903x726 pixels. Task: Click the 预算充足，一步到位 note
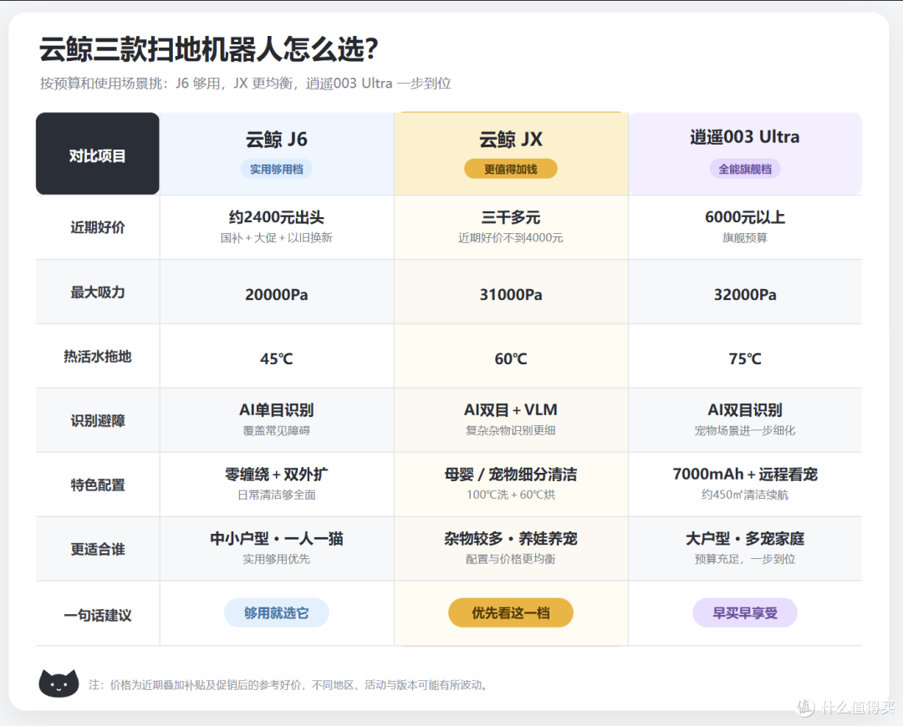tap(745, 559)
